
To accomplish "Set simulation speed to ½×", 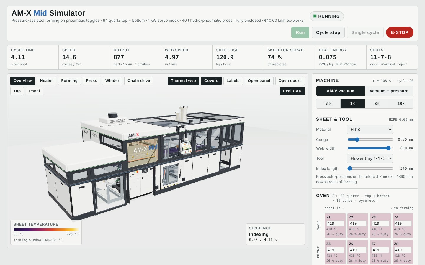I will tap(328, 104).
